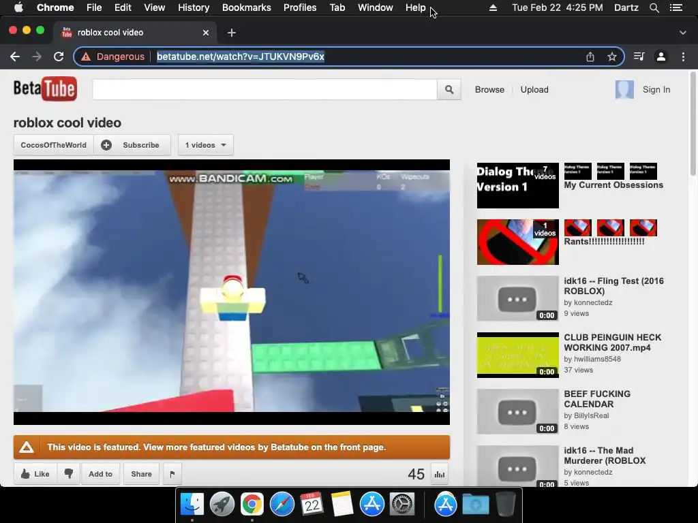698x523 pixels.
Task: Click the share page icon in address bar
Action: point(590,57)
